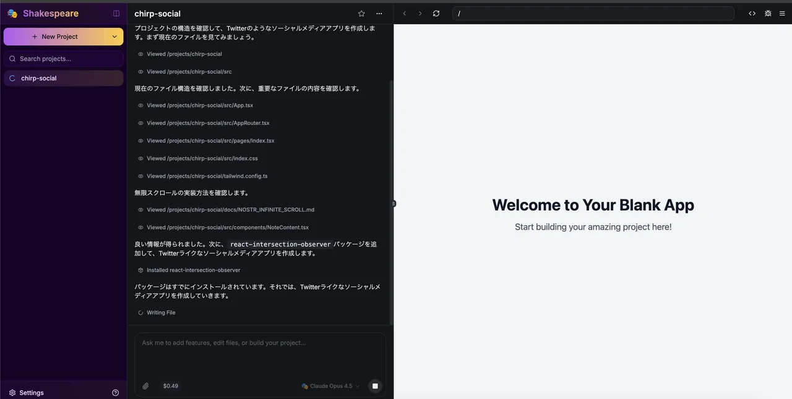Go forward in the preview browser
The image size is (792, 399).
pos(420,14)
